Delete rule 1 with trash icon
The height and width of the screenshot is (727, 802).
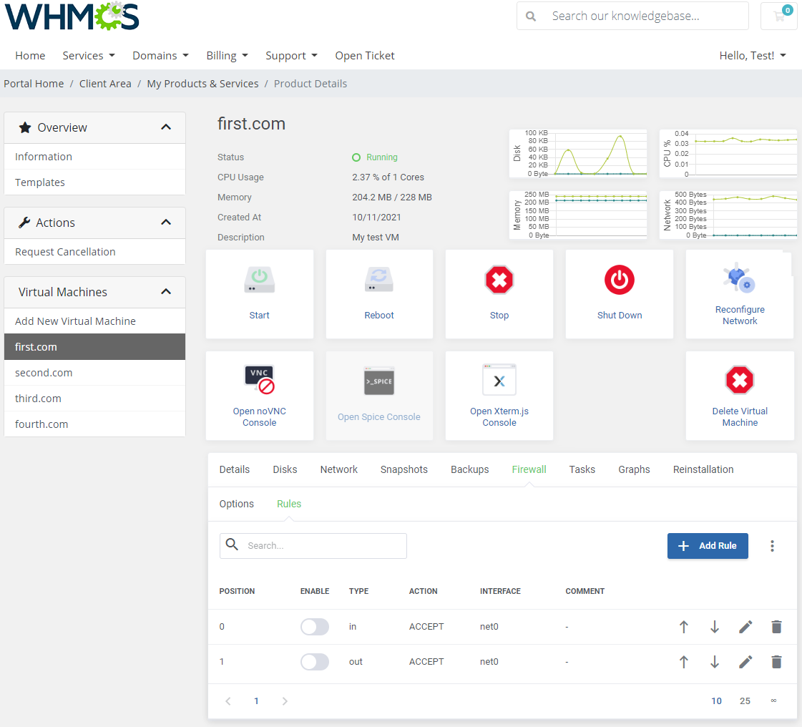[776, 662]
